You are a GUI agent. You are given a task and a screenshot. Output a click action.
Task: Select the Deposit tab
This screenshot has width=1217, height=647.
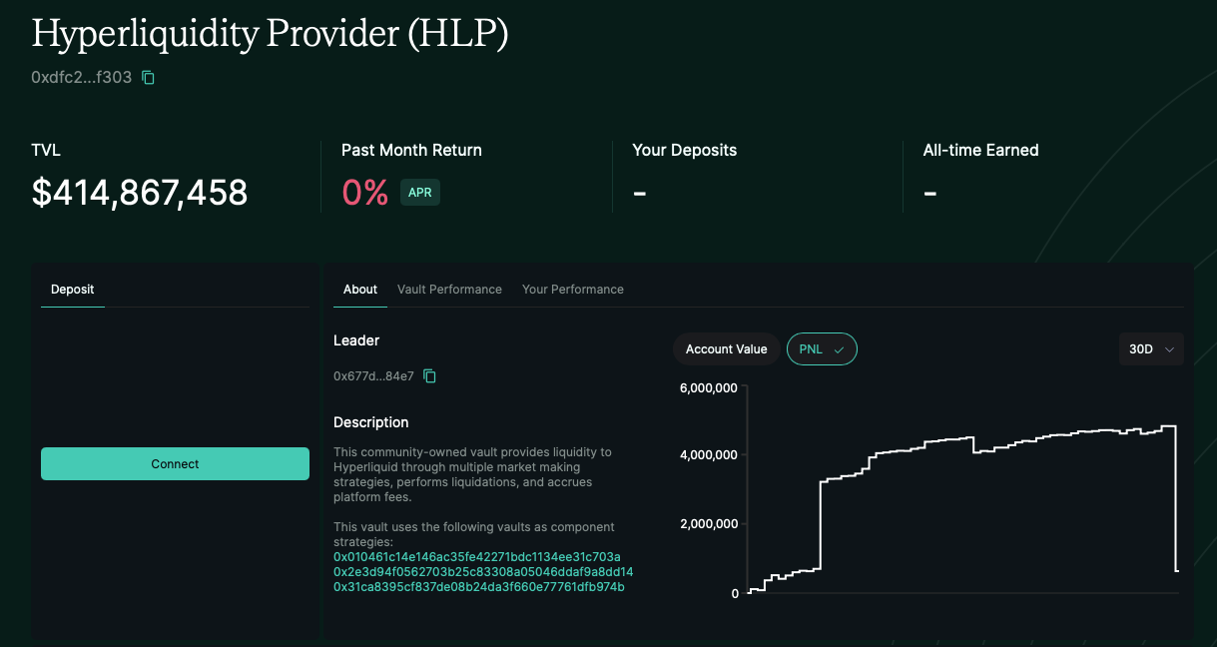(x=72, y=290)
